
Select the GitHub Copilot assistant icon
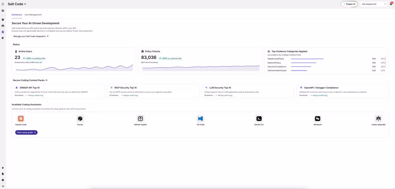140,119
